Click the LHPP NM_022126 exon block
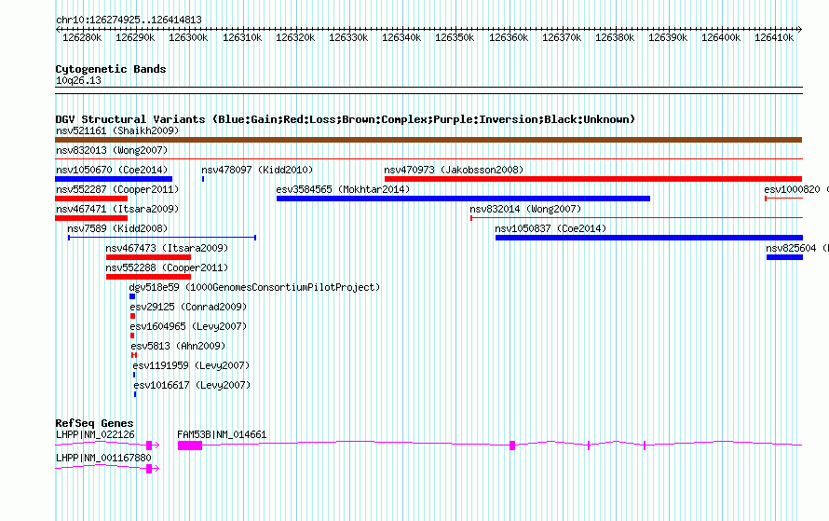This screenshot has width=829, height=521. (149, 446)
